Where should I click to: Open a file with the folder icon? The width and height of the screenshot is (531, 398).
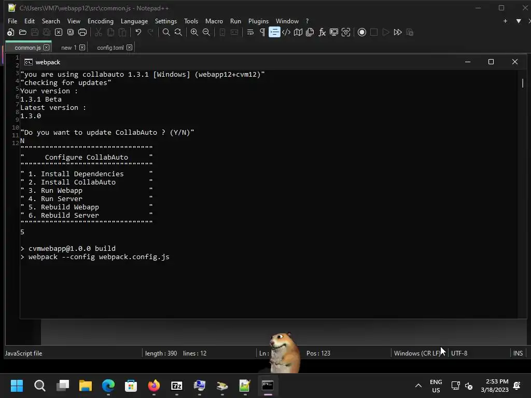(x=23, y=32)
